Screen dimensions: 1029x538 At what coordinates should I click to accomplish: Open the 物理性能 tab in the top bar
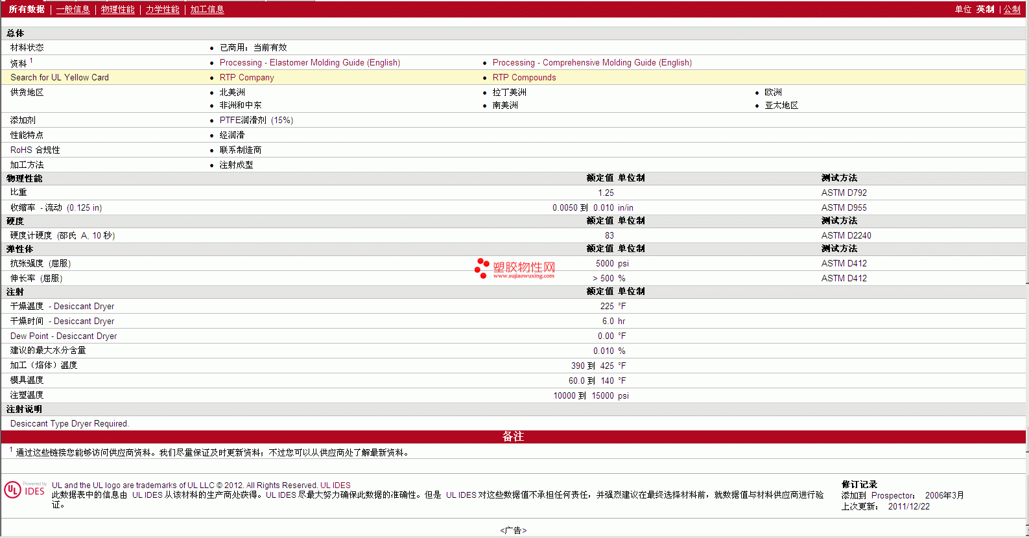(117, 9)
